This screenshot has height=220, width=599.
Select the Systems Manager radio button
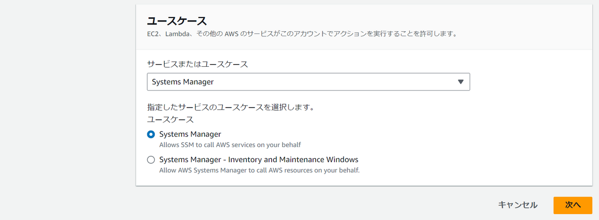point(151,134)
